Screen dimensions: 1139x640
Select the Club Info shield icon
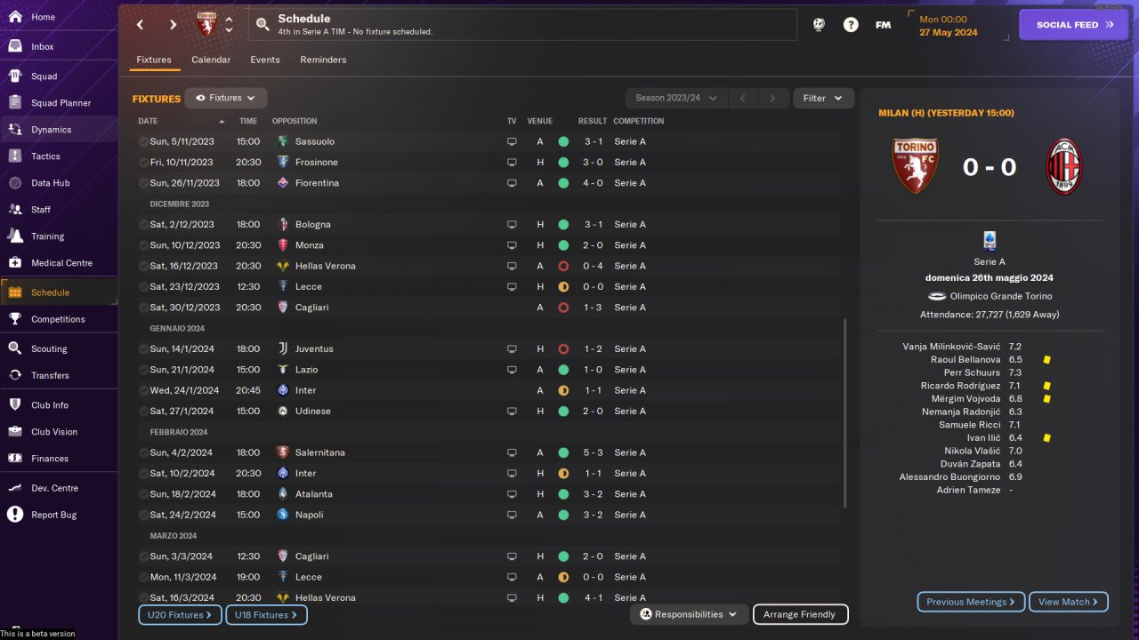click(x=15, y=404)
